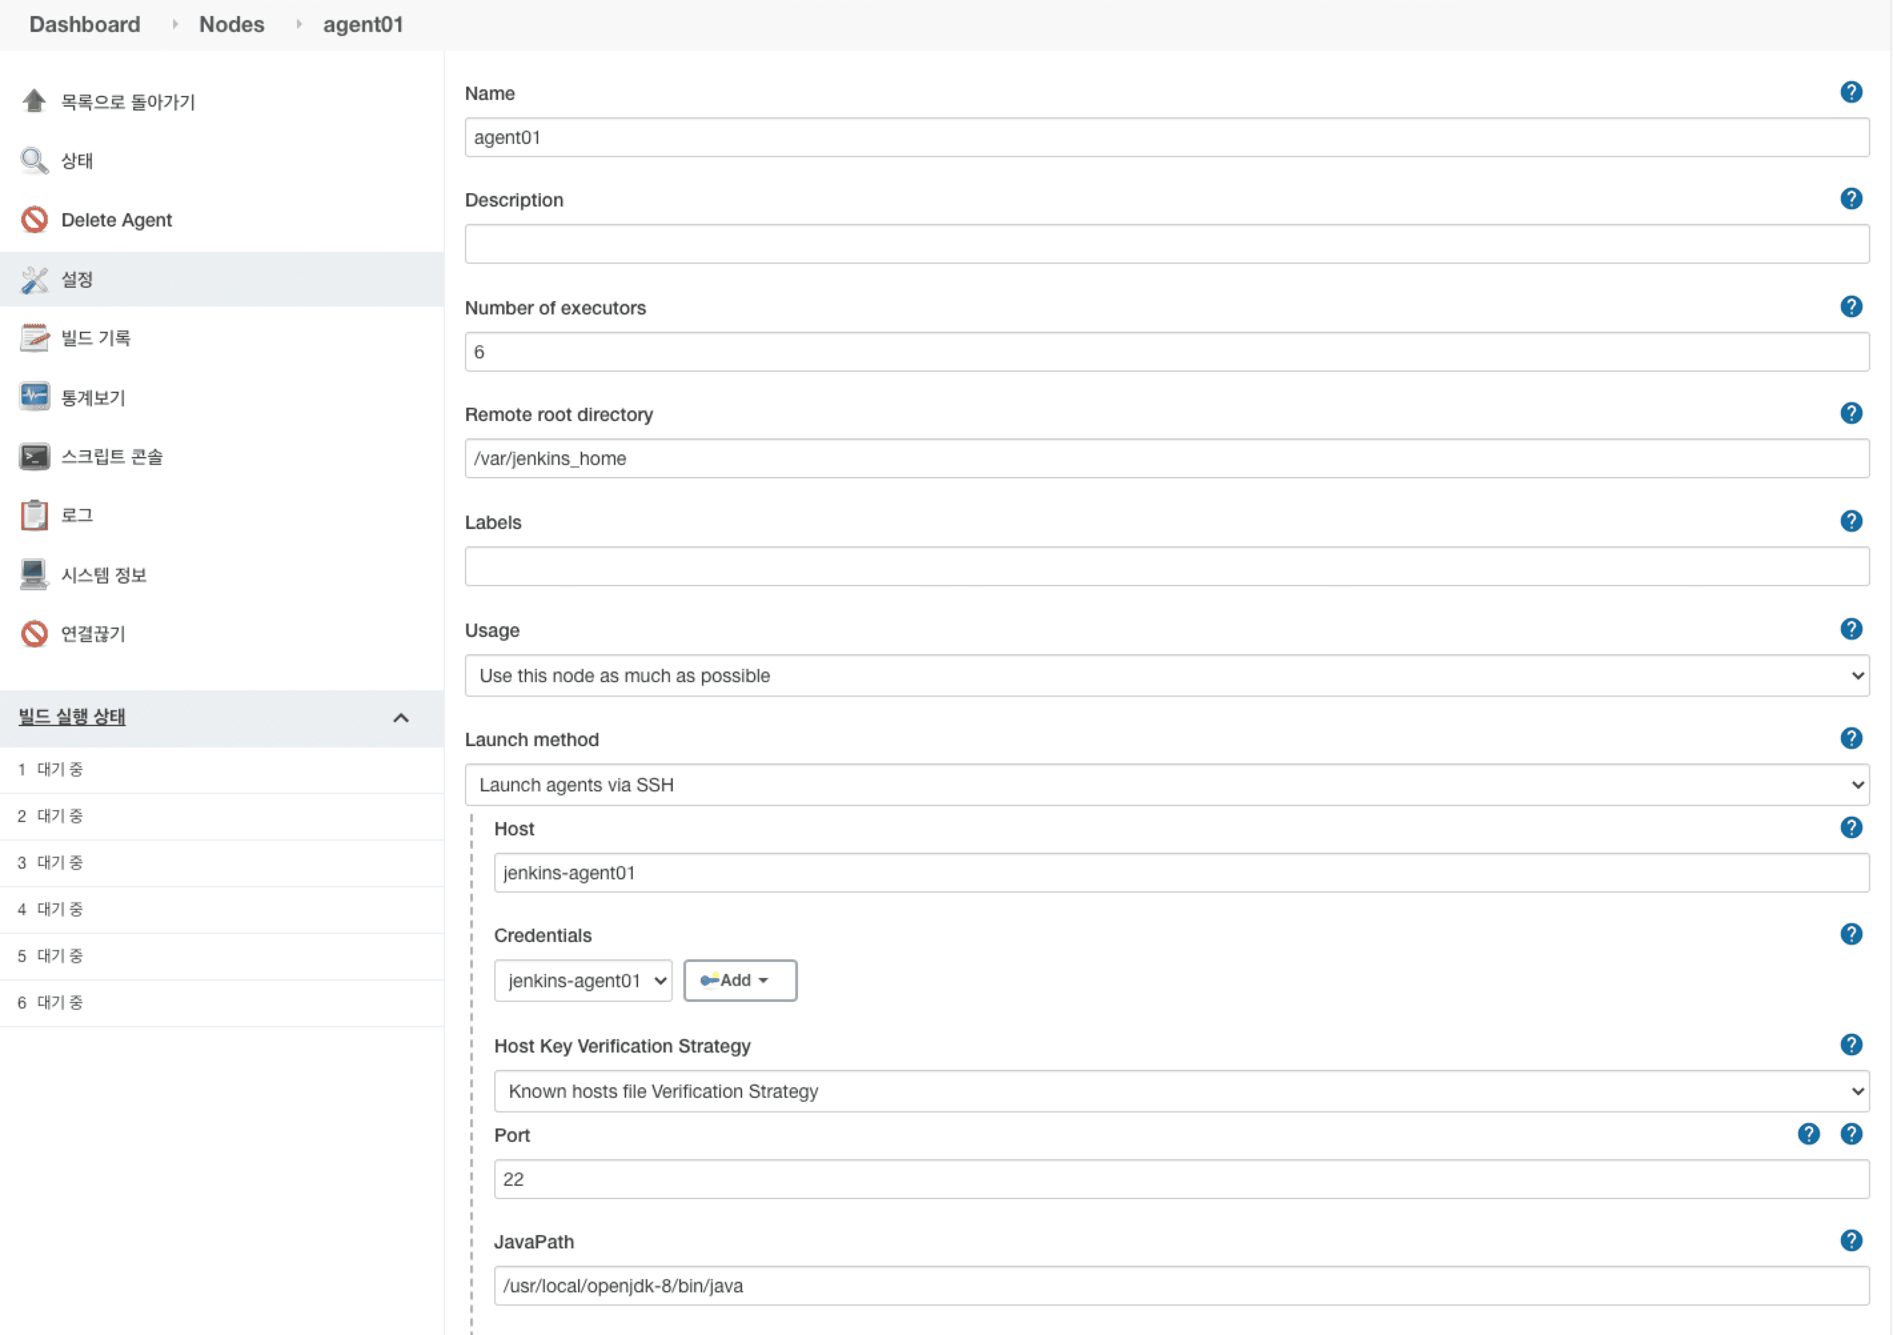Image resolution: width=1893 pixels, height=1335 pixels.
Task: Open help for the Usage setting
Action: pos(1851,629)
